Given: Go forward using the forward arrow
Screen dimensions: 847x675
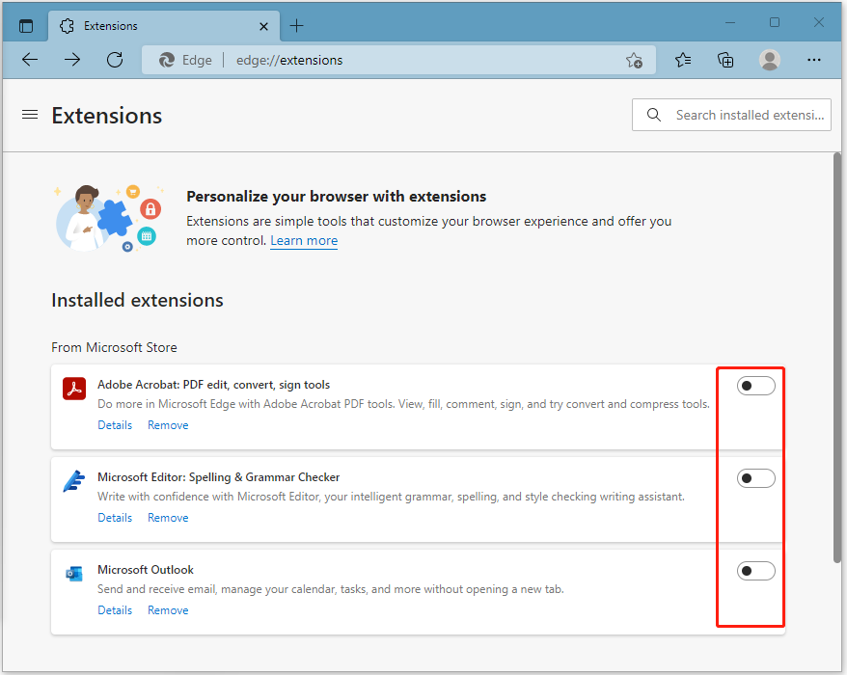Looking at the screenshot, I should [x=71, y=60].
